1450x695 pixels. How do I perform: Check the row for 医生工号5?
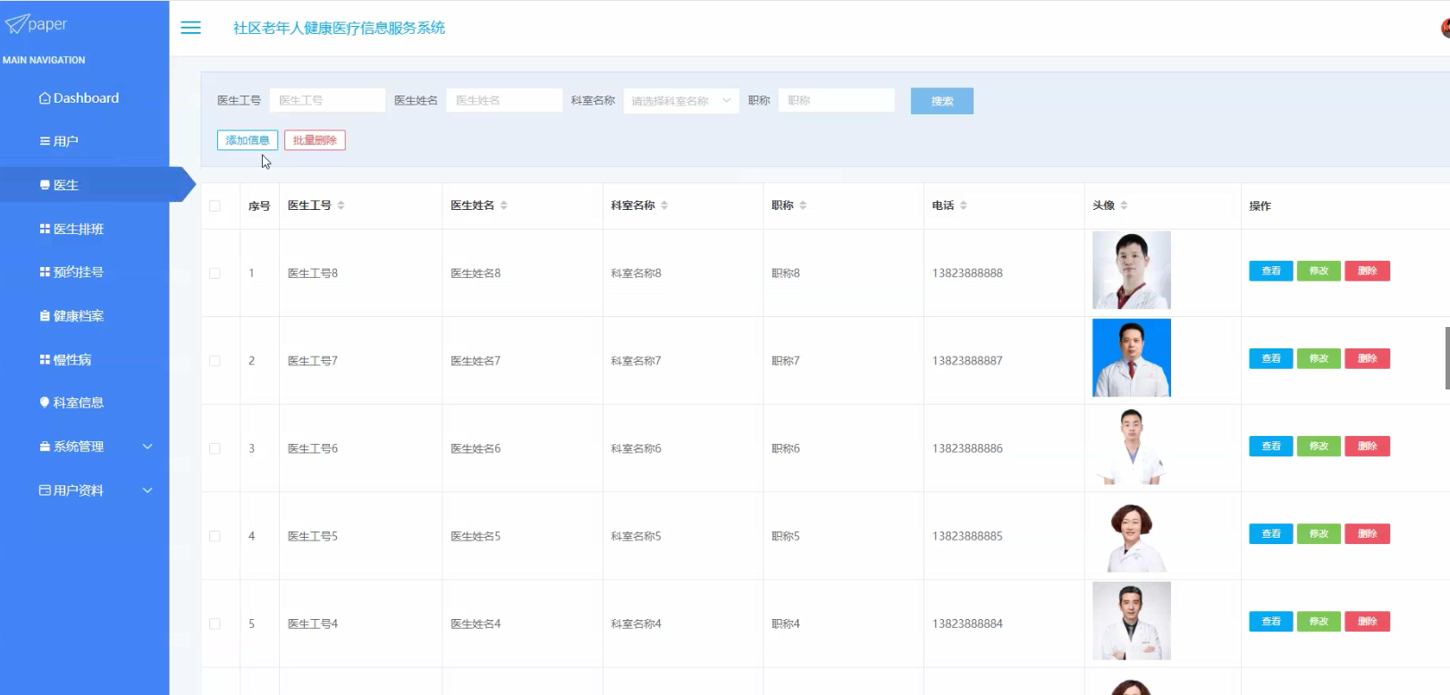click(x=215, y=536)
